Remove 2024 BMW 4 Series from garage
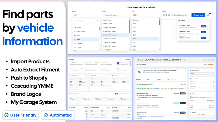 [x=207, y=32]
